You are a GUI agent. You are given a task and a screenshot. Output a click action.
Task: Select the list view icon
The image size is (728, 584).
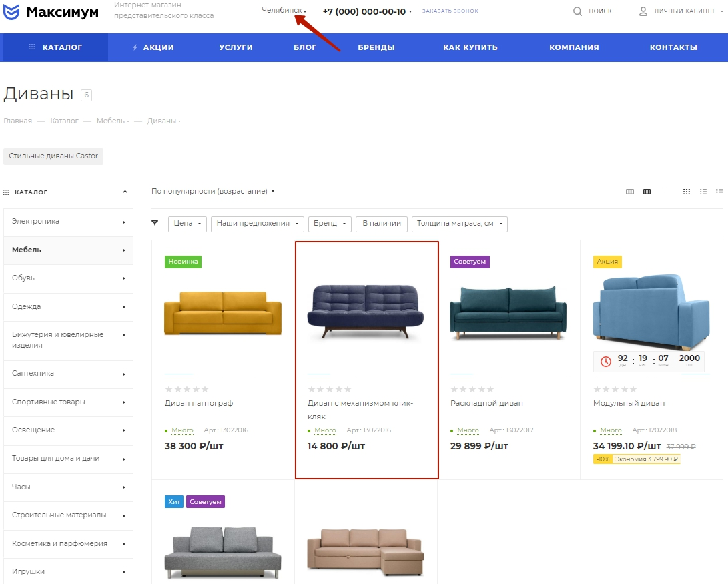(703, 192)
